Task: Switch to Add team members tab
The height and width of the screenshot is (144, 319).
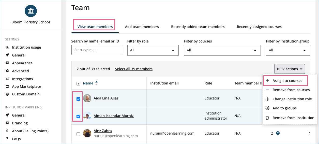Action: [x=142, y=27]
